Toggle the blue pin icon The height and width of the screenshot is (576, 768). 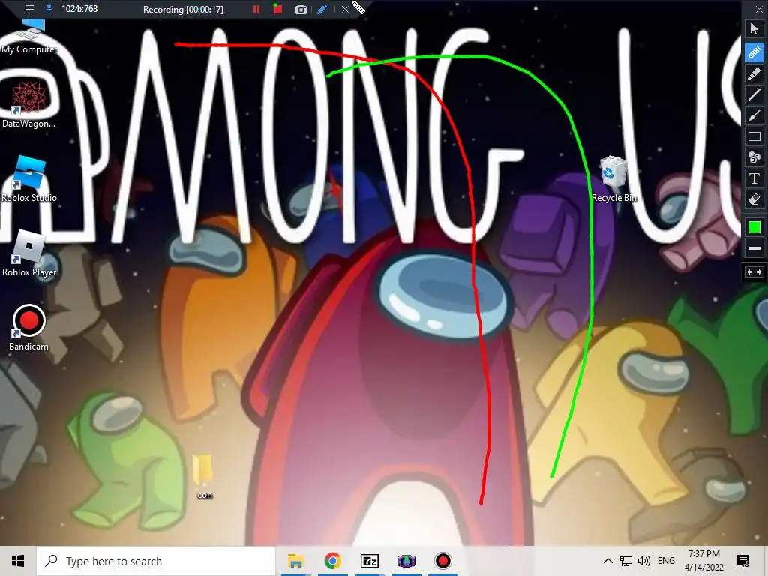(x=49, y=9)
